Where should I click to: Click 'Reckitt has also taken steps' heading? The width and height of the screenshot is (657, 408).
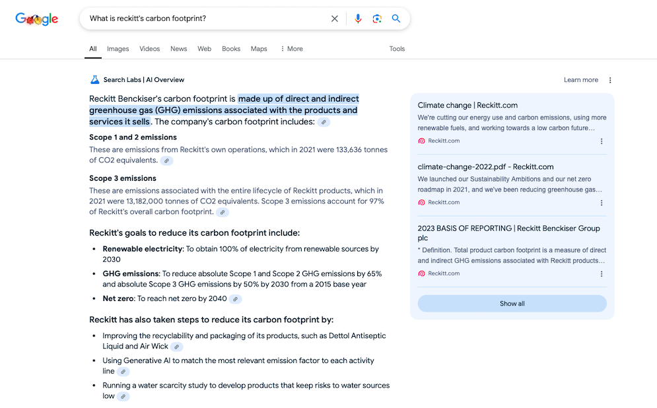[x=211, y=320]
